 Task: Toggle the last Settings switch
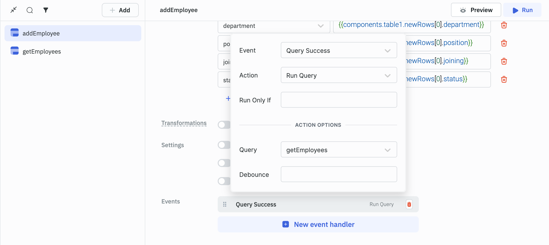224,181
